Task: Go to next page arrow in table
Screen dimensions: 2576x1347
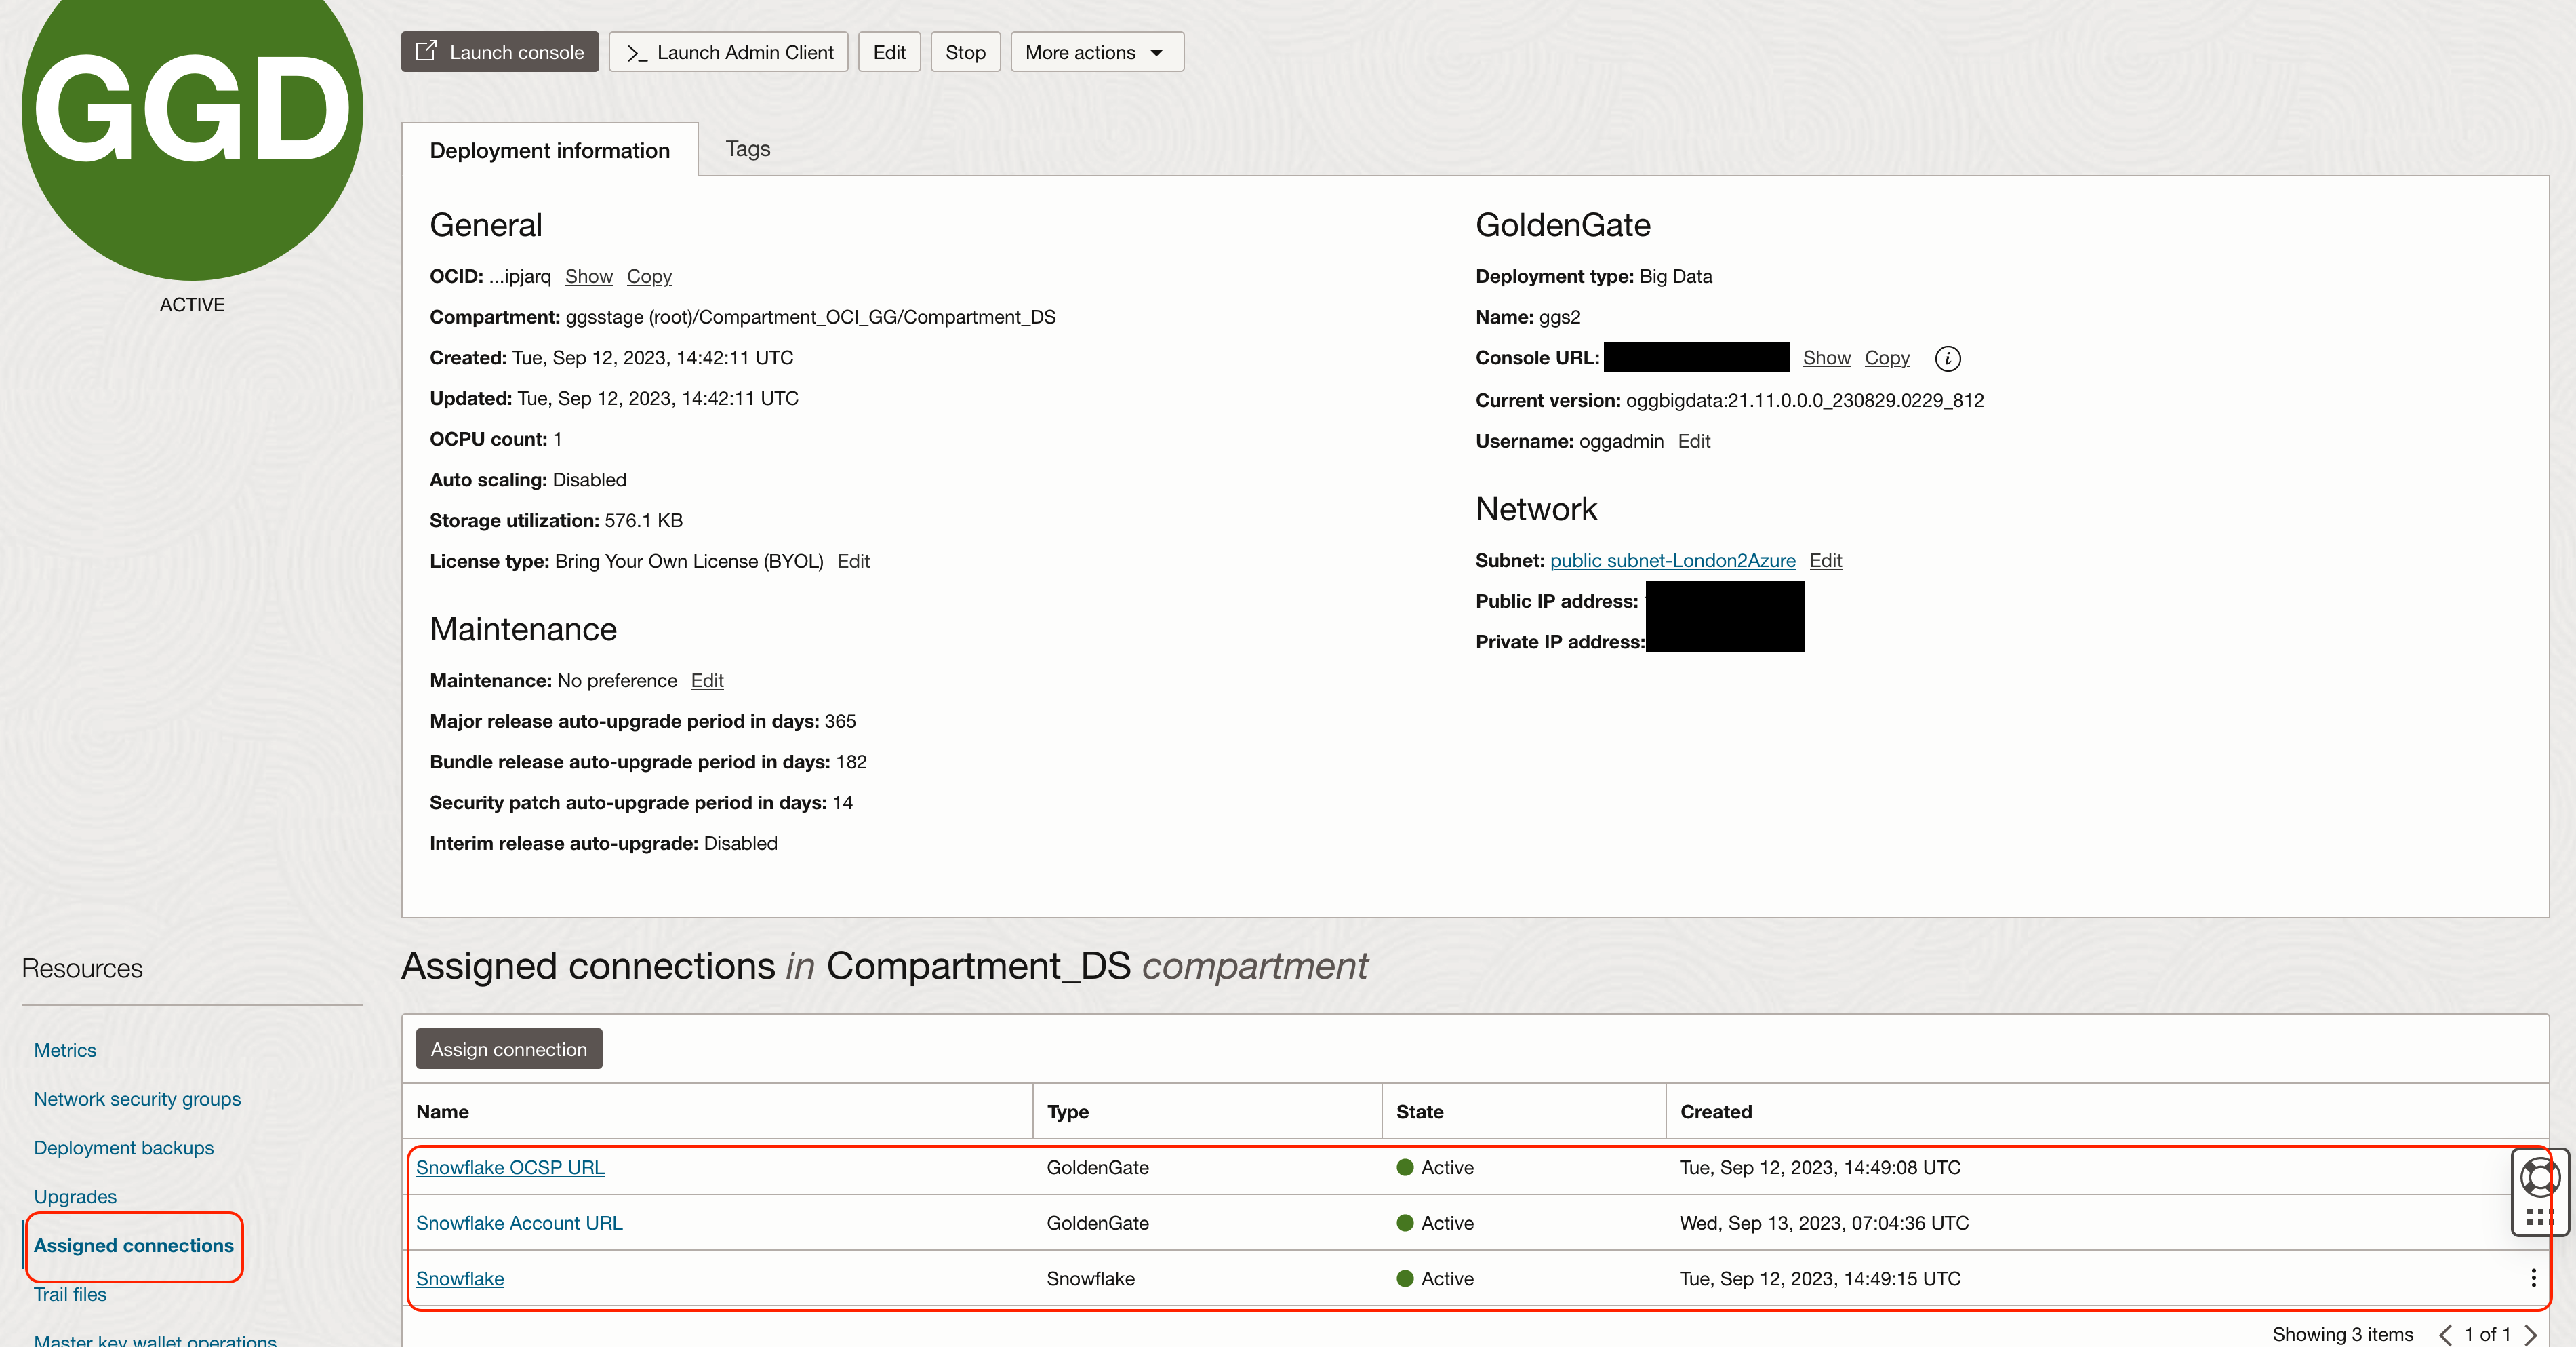Action: 2530,1334
